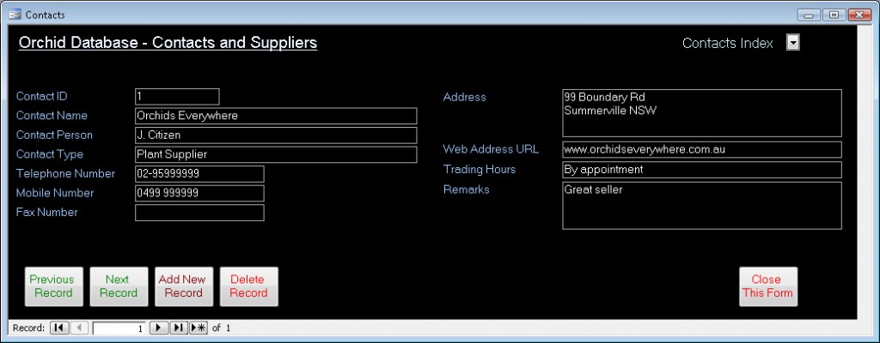
Task: Click the Previous Record button
Action: (x=54, y=286)
